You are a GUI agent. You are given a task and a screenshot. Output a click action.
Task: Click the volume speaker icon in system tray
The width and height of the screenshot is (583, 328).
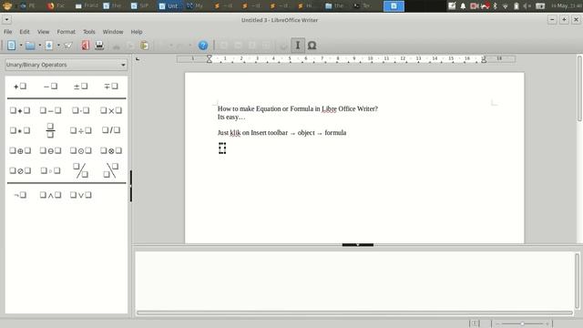[x=527, y=6]
